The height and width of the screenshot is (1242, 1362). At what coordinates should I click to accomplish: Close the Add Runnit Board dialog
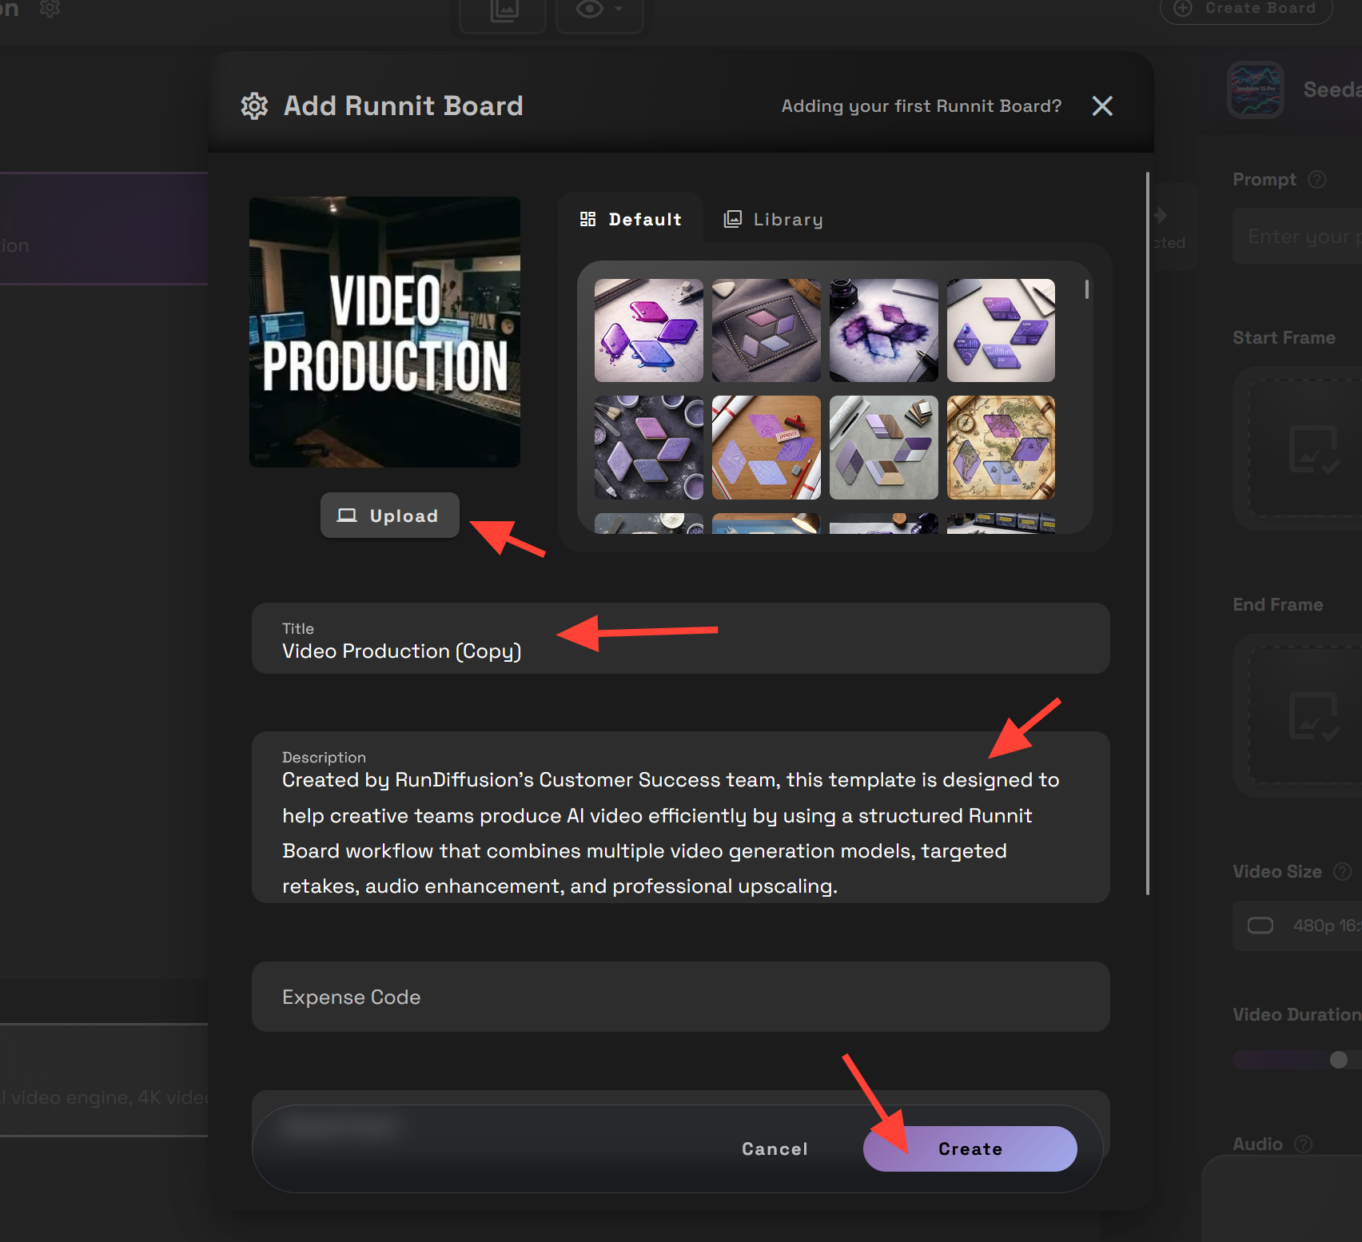pos(1102,105)
